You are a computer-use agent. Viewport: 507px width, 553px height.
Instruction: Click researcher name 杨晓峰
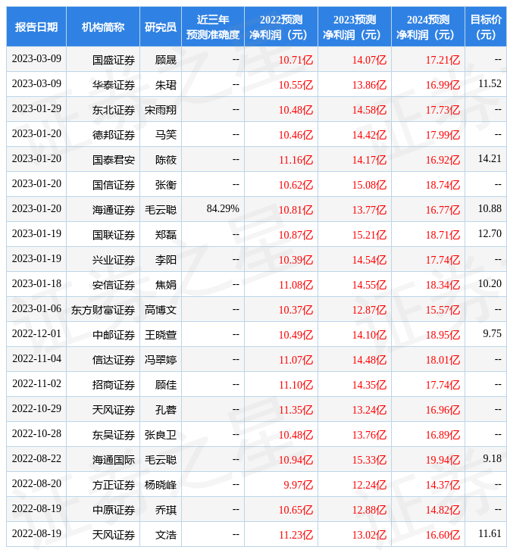161,486
